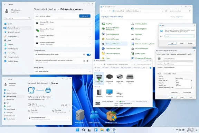
Task: Expand the Control Panel address bar history dropdown
Action: [x=162, y=11]
